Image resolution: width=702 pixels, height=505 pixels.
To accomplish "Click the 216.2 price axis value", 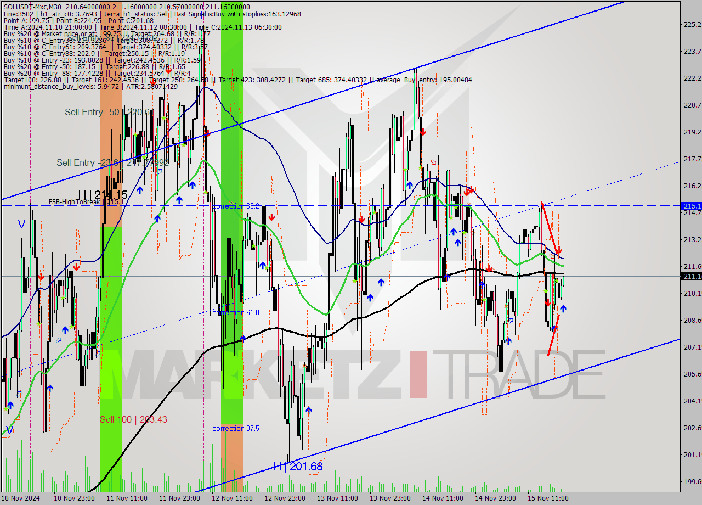I will (x=692, y=186).
